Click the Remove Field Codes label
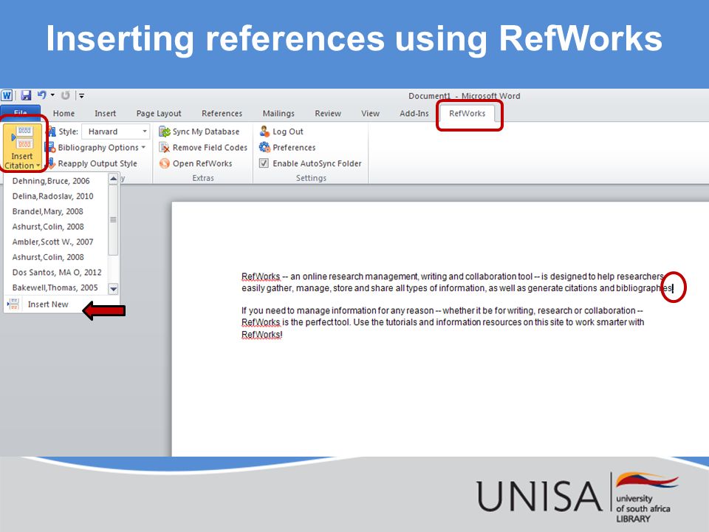 point(210,148)
